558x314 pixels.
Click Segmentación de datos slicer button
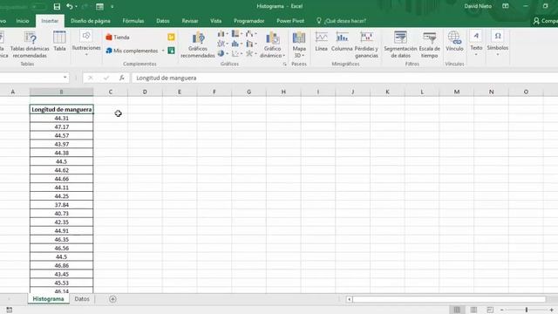point(400,44)
